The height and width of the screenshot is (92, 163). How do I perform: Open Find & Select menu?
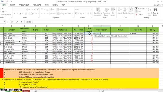pyautogui.click(x=155, y=12)
